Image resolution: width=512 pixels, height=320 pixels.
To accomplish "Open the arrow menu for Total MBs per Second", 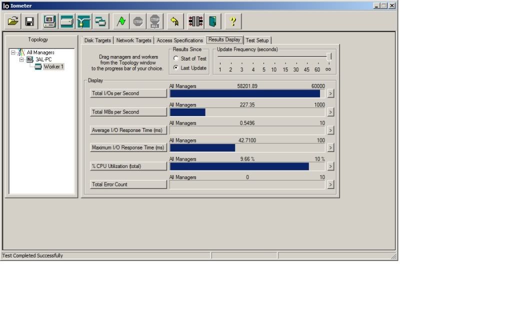I will coord(330,112).
